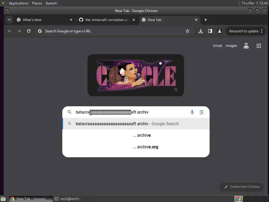Open the Applications menu
The width and height of the screenshot is (269, 202).
pos(19,3)
